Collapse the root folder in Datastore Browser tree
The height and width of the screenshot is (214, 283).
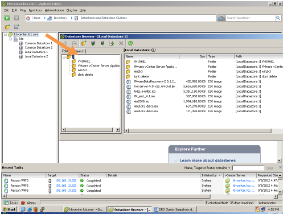64,57
